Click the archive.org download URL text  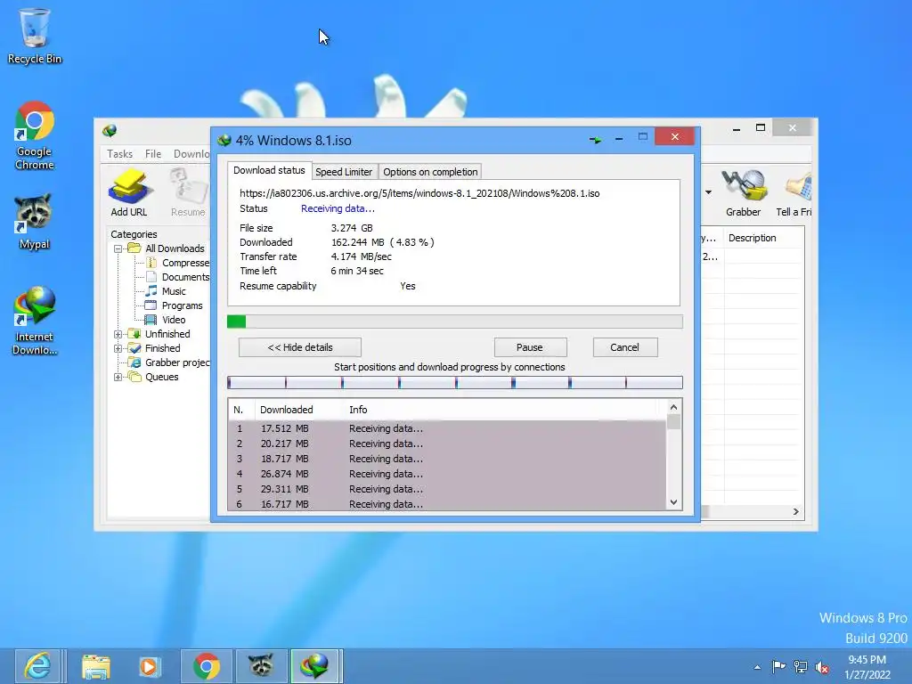tap(419, 193)
